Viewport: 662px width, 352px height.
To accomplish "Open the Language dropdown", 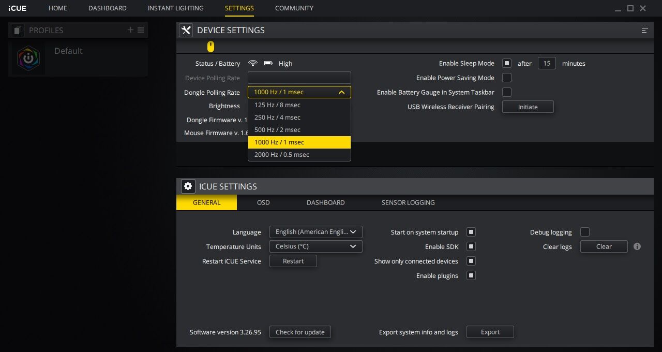I will 316,232.
